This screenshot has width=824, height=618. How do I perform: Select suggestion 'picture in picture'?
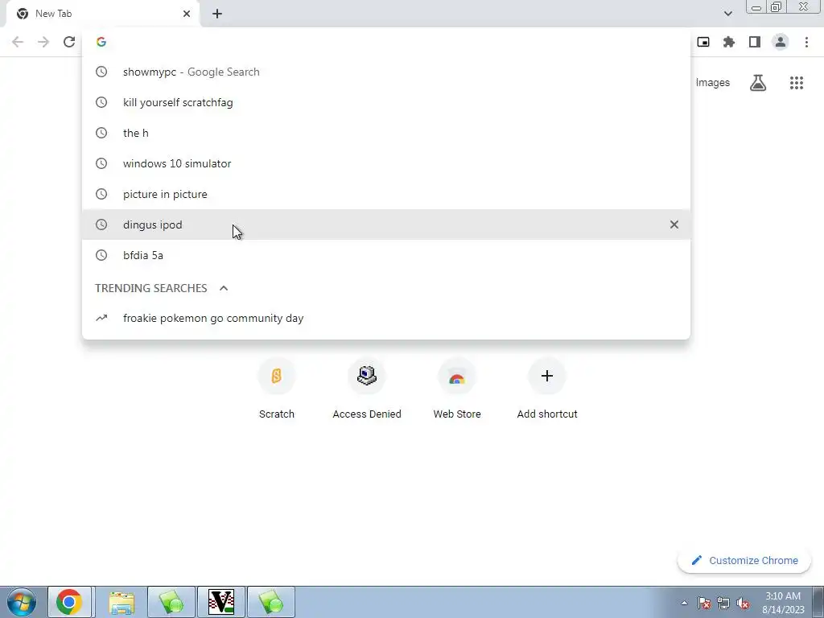click(386, 194)
